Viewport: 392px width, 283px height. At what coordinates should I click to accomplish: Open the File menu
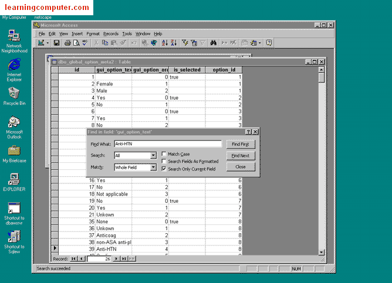pos(42,34)
